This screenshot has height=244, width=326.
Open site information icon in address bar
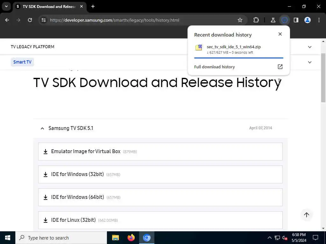click(x=43, y=20)
